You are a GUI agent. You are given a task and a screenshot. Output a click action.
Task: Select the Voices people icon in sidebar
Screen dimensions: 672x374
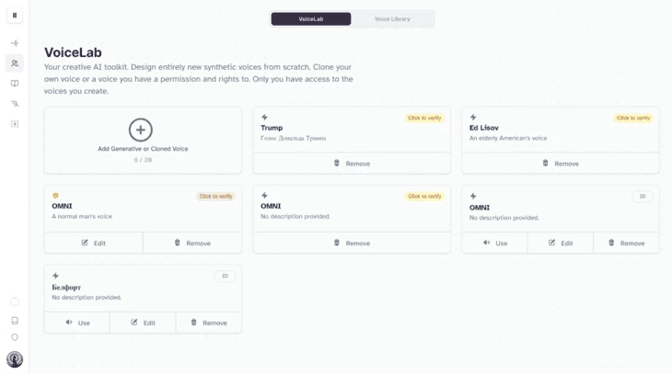[15, 63]
